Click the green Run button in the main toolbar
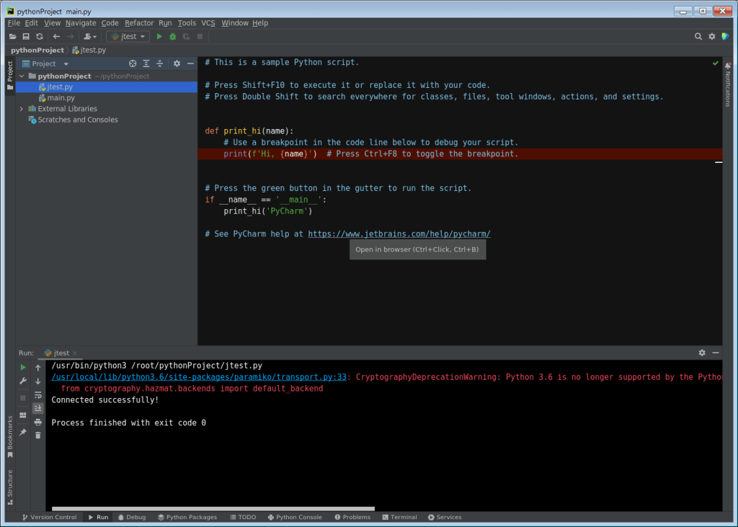 click(160, 37)
